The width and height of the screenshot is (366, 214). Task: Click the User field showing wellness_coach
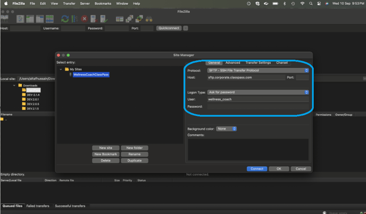(258, 99)
